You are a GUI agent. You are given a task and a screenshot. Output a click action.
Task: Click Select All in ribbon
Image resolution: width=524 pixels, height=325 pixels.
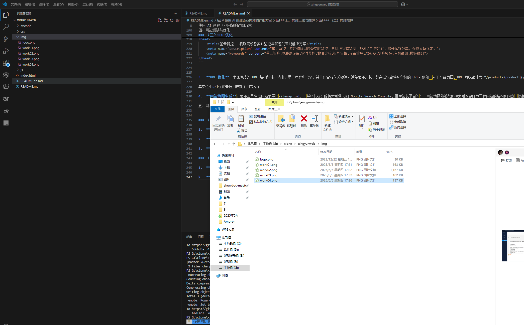click(398, 116)
